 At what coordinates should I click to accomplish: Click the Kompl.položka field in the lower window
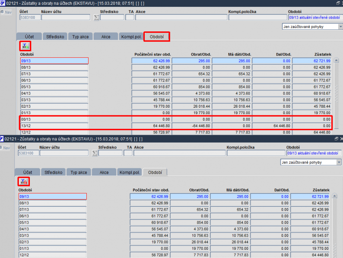[256, 153]
